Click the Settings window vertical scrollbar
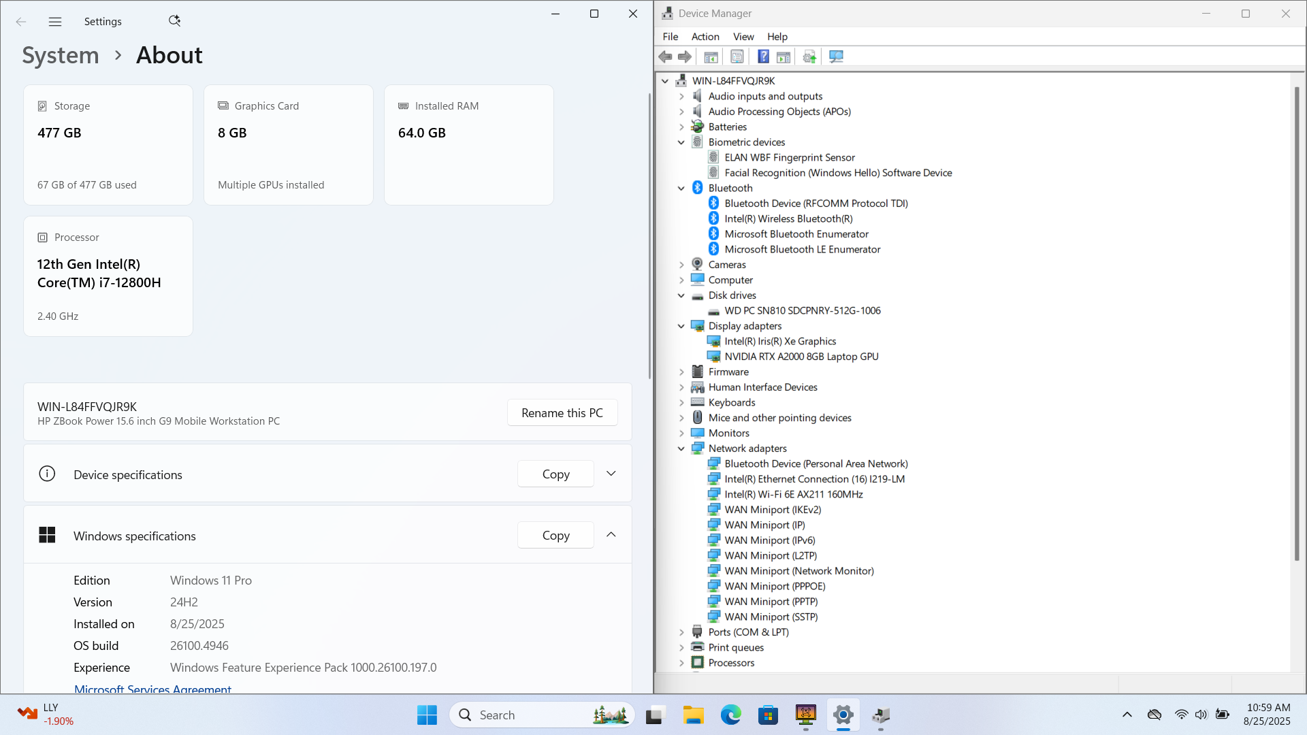 pos(649,235)
